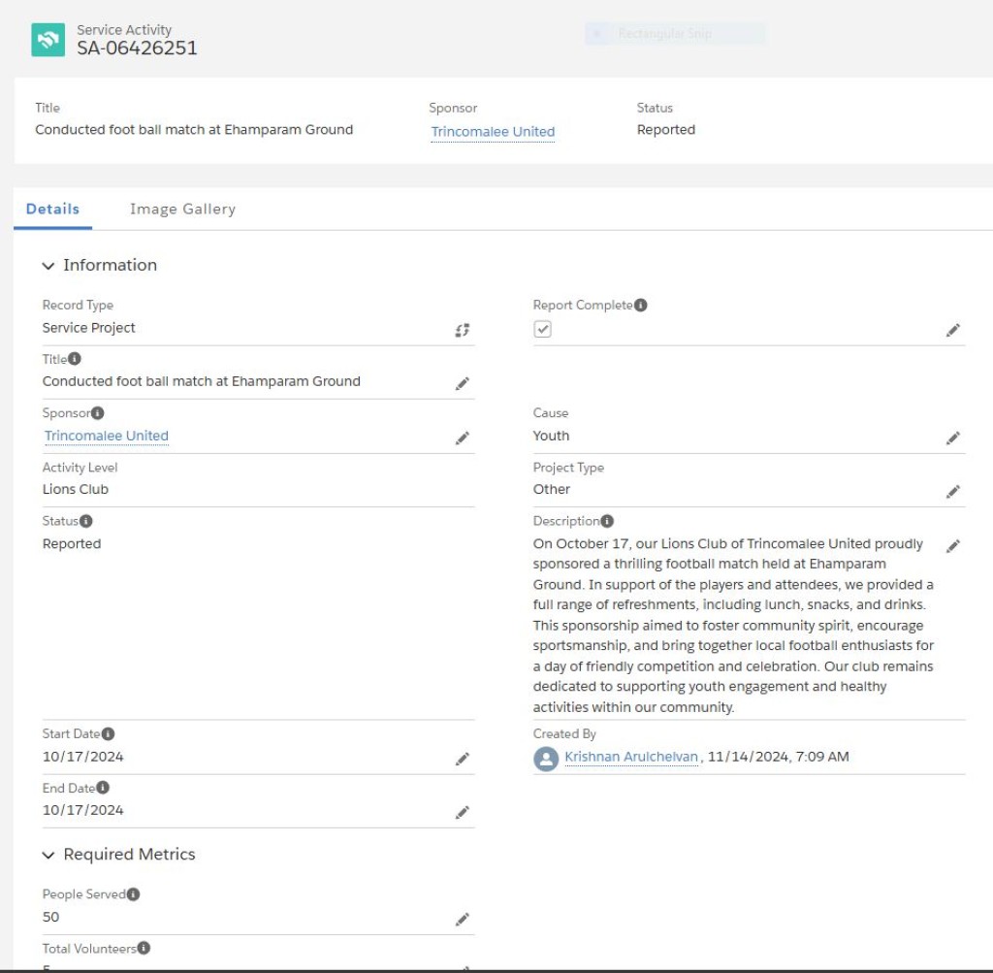Edit the End Date pencil icon

(x=463, y=812)
